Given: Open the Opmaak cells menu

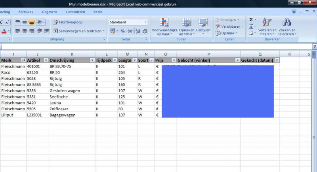Looking at the screenshot, I should coord(226,33).
